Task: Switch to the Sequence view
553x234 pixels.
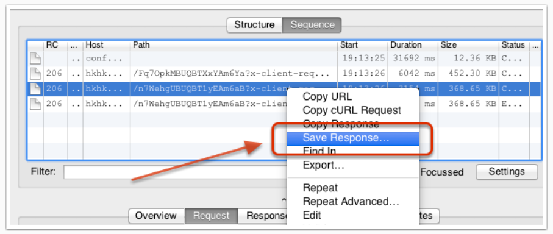Action: (312, 25)
